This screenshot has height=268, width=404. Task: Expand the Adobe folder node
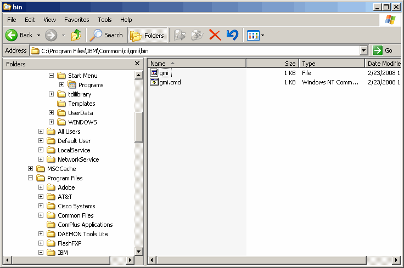click(41, 187)
